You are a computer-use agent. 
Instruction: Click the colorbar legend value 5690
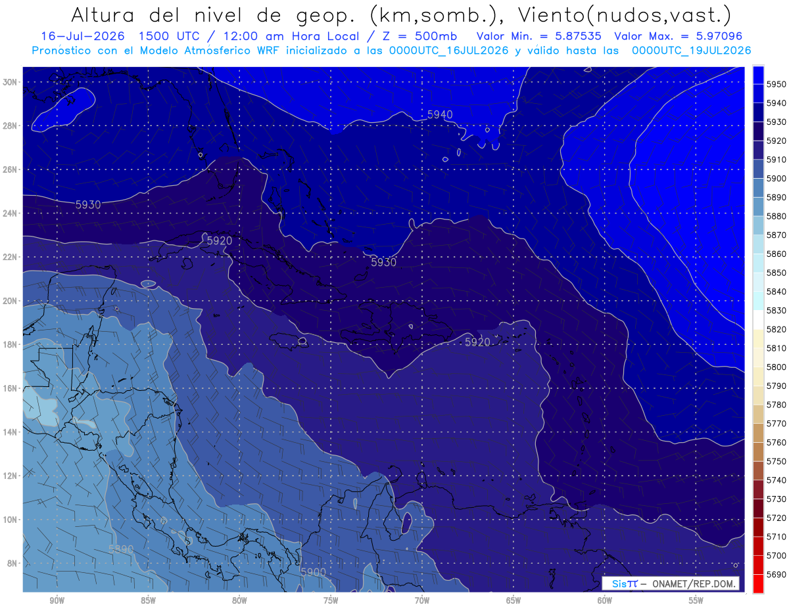pos(777,574)
